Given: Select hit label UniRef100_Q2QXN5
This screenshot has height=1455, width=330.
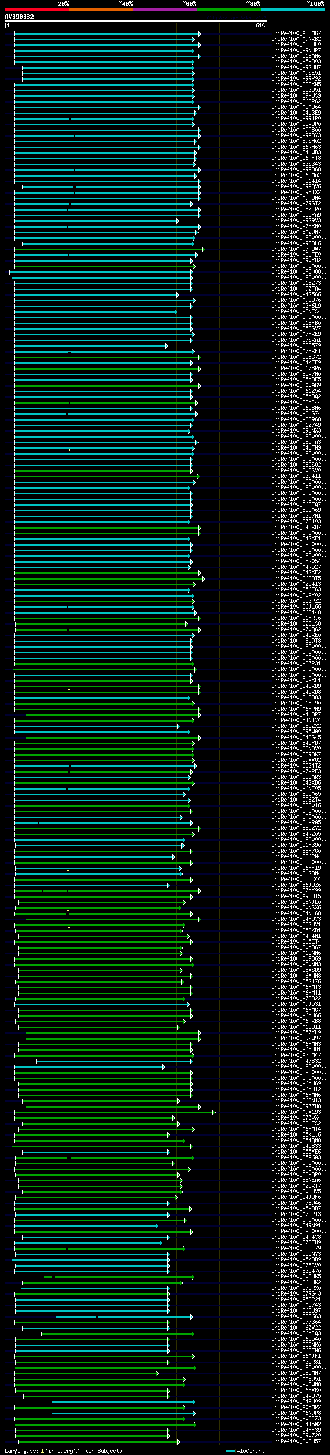Looking at the screenshot, I should [296, 84].
